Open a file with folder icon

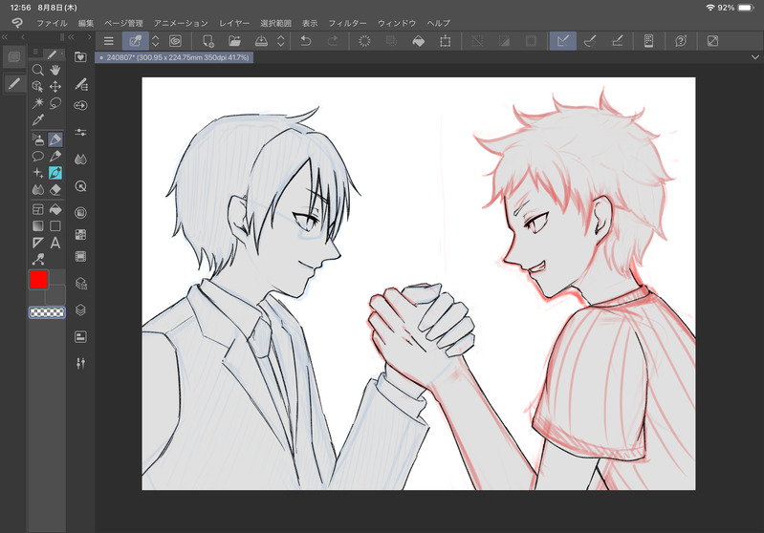click(235, 41)
